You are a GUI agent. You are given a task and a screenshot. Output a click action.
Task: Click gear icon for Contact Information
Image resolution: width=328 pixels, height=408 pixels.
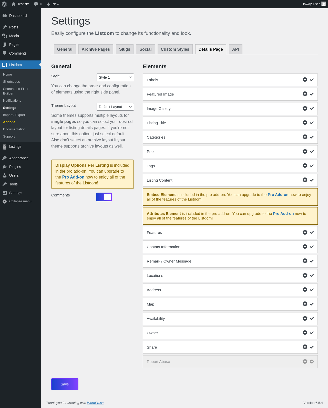(305, 247)
